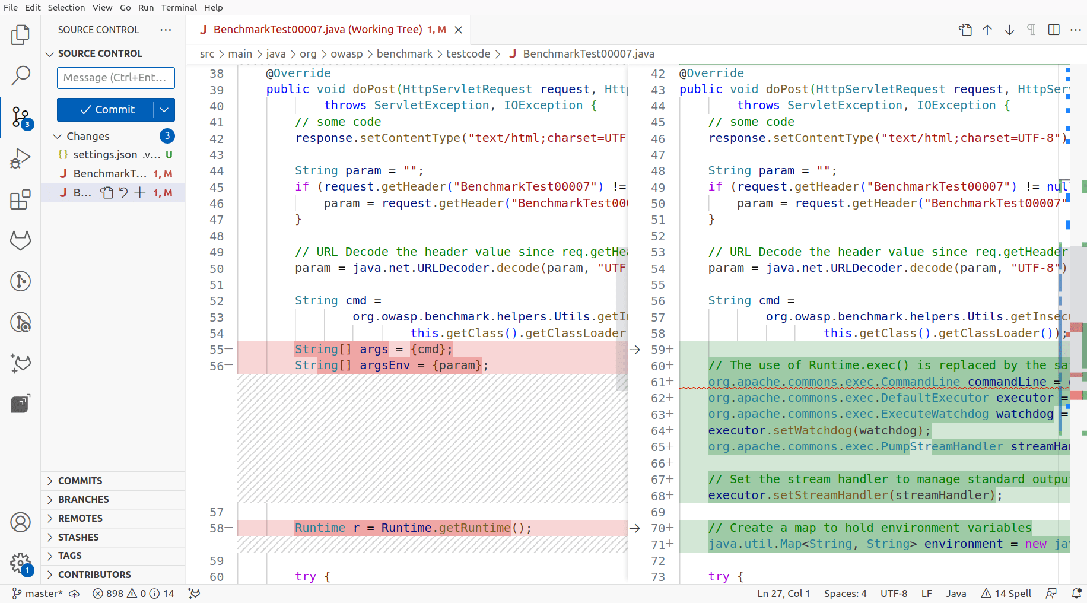Select BenchmarkT... file in Changes list

113,174
